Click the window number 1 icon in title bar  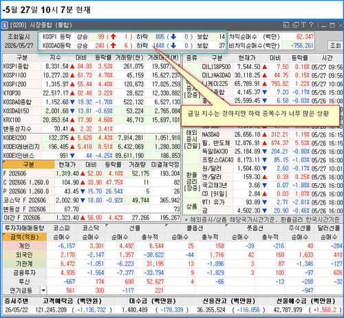pyautogui.click(x=5, y=25)
